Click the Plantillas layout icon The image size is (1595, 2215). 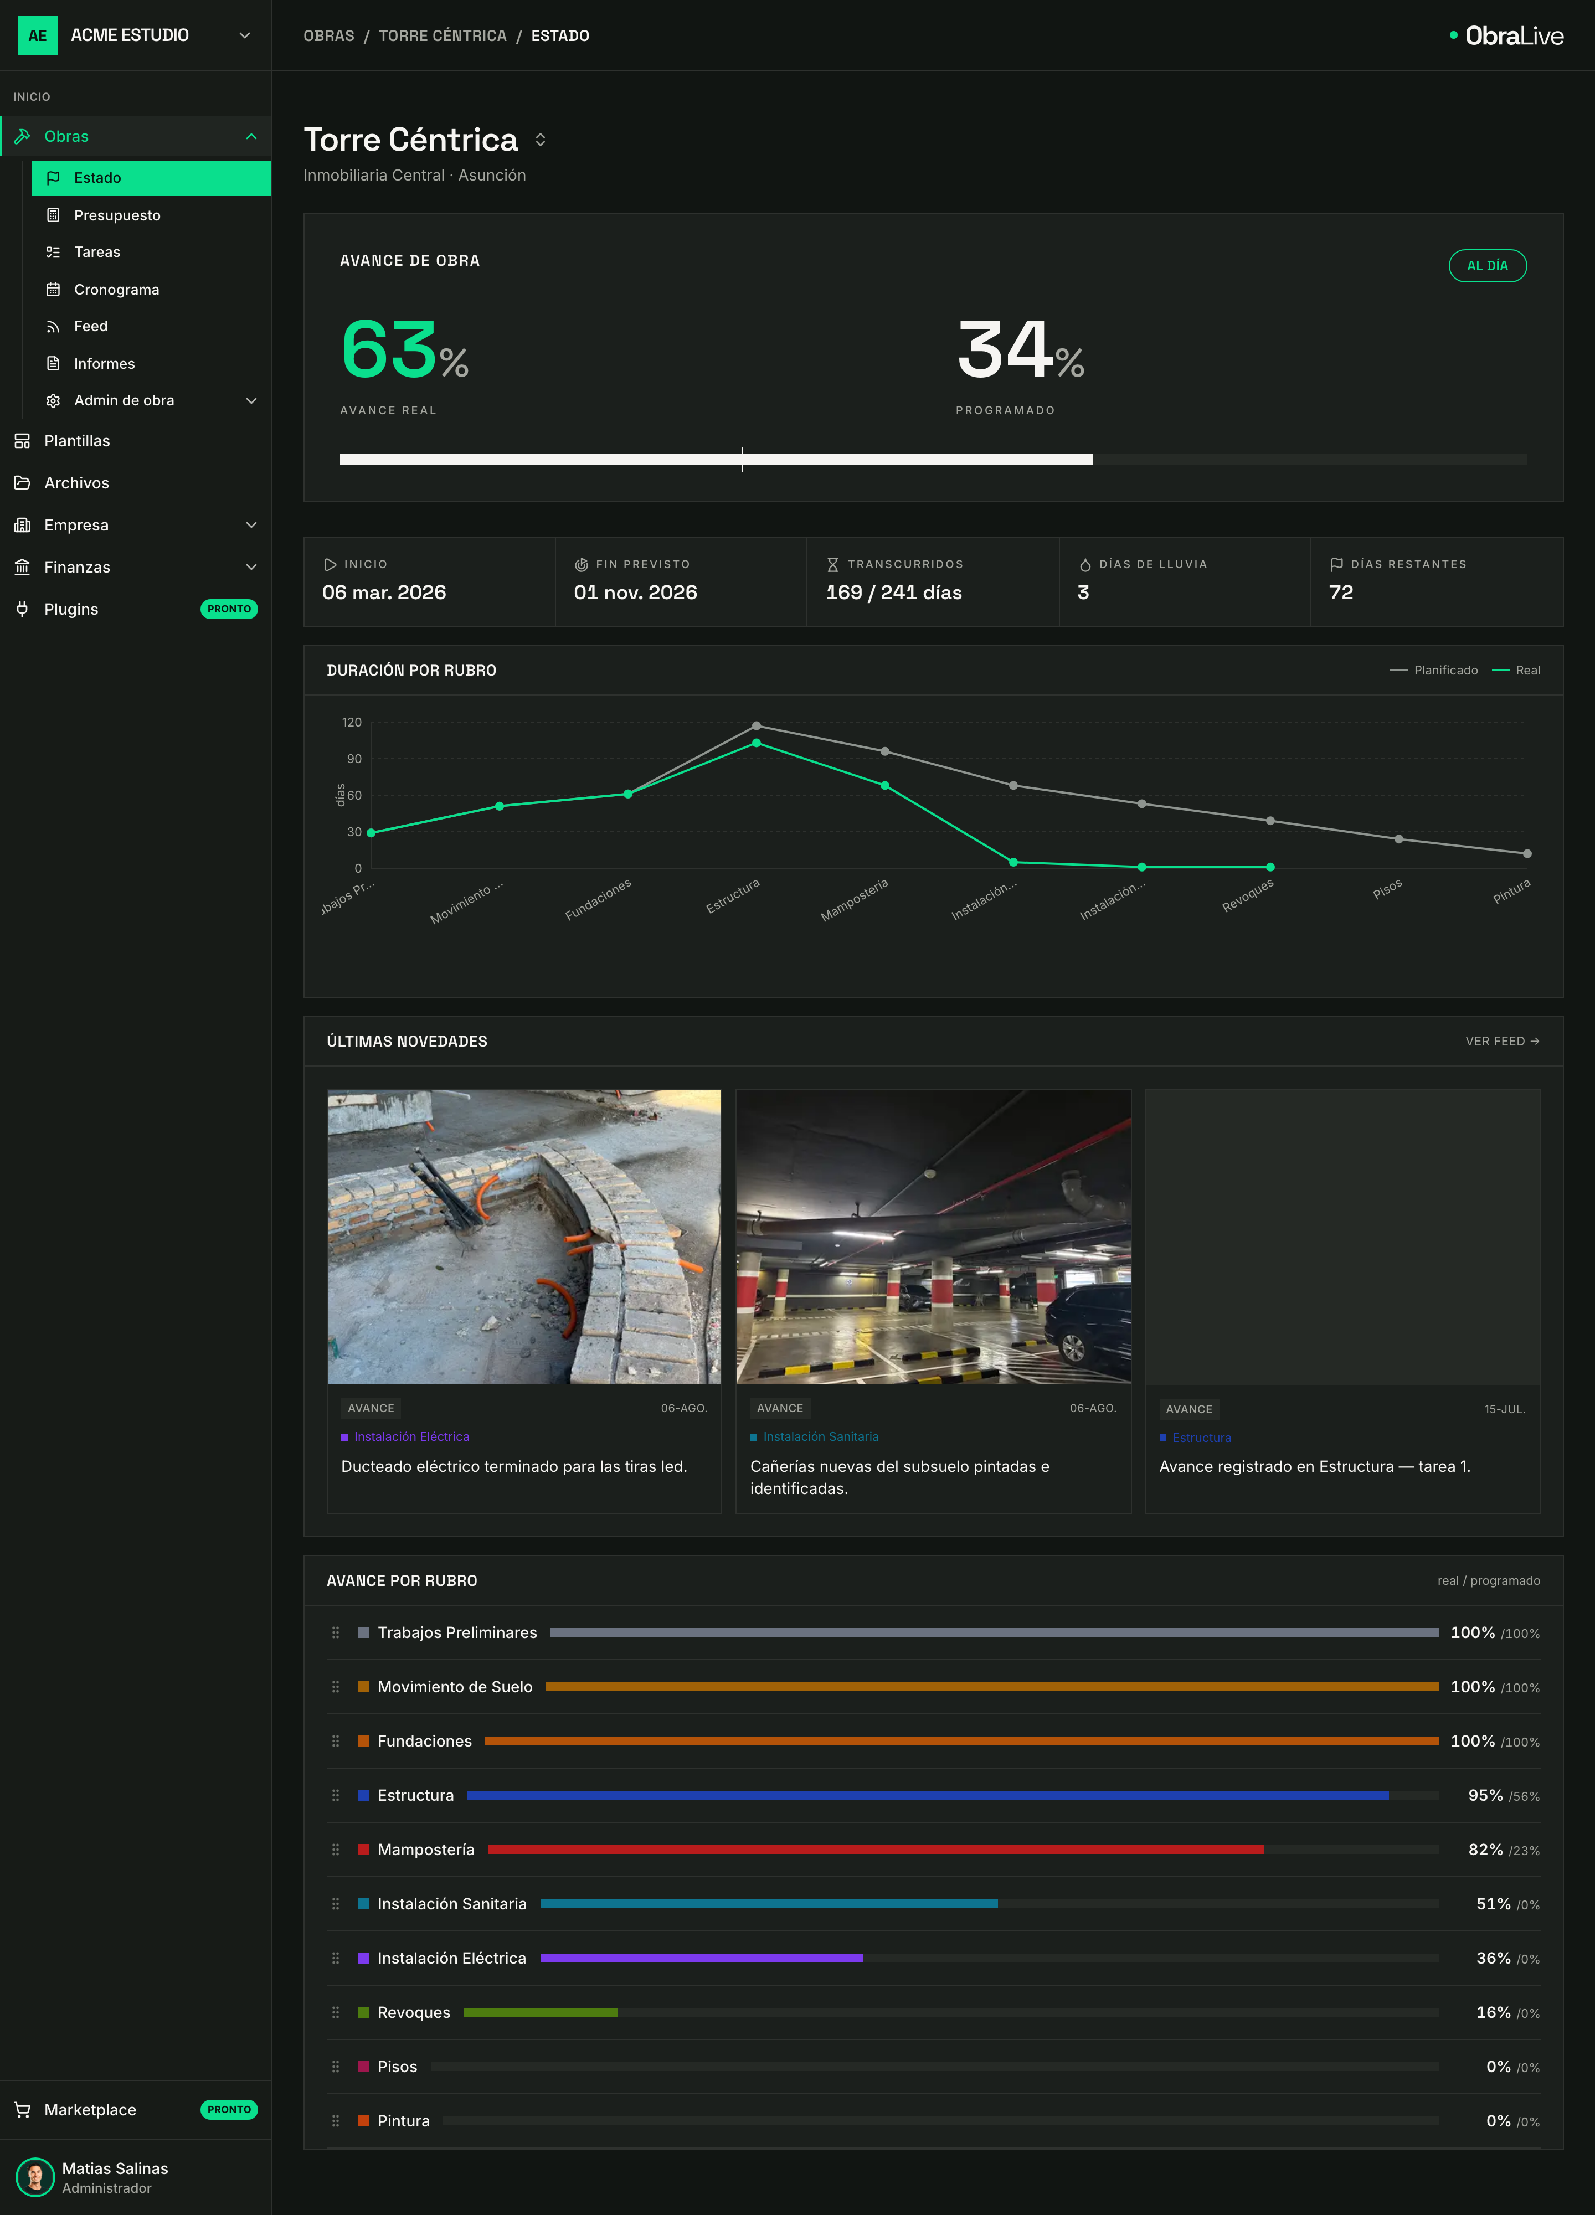(x=23, y=440)
